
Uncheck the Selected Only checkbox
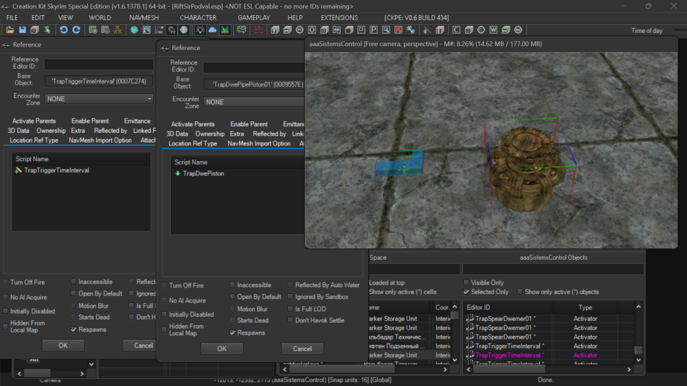(x=466, y=291)
